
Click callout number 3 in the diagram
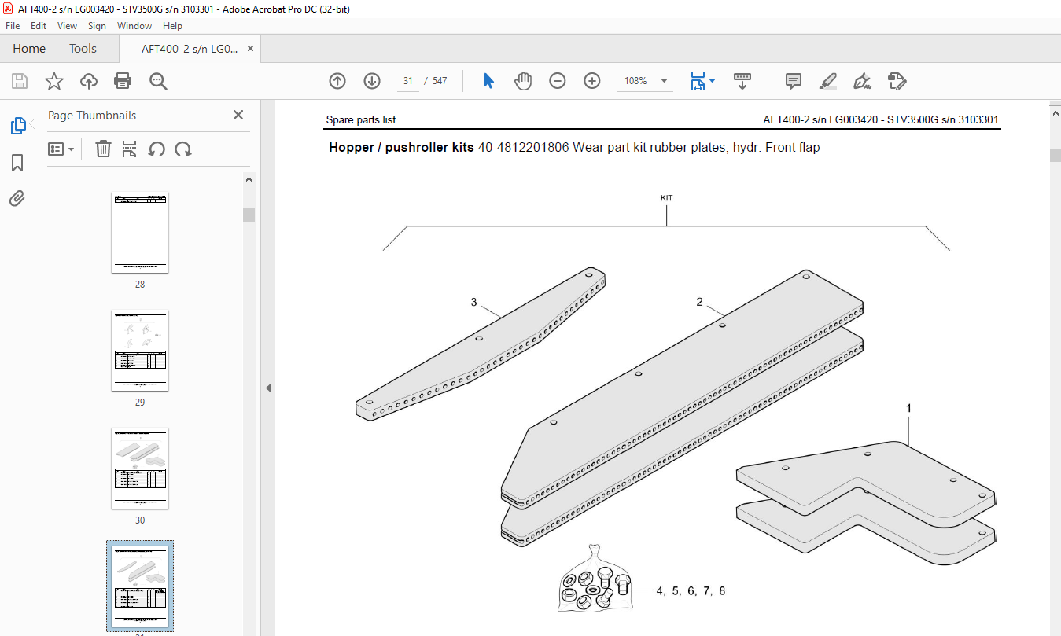point(474,302)
